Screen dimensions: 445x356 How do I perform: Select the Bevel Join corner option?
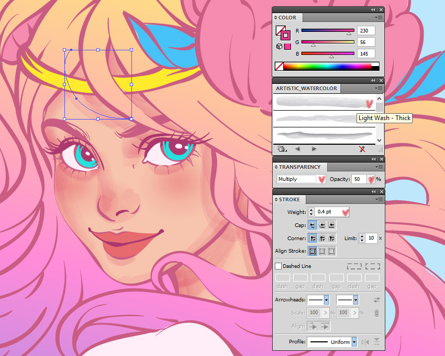(x=331, y=238)
